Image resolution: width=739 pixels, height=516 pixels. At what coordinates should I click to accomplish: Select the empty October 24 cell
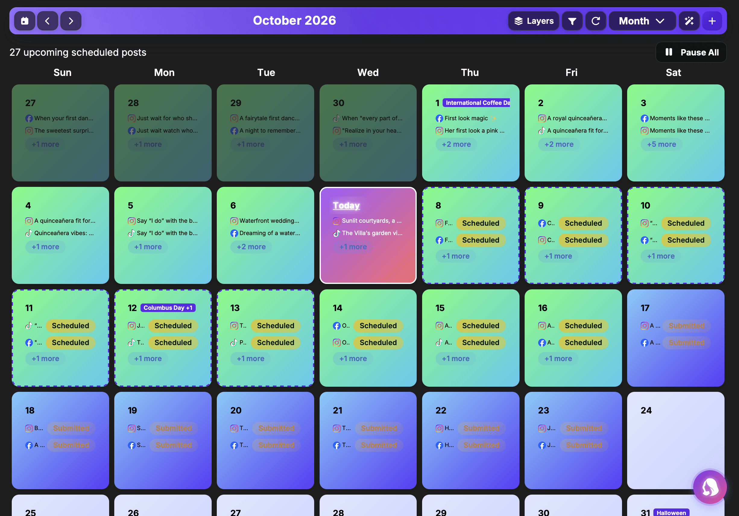tap(675, 440)
